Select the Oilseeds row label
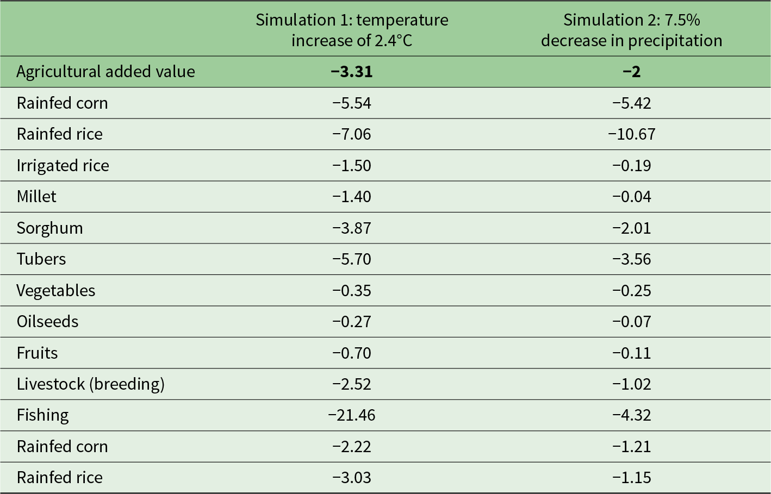The height and width of the screenshot is (494, 771). [47, 322]
